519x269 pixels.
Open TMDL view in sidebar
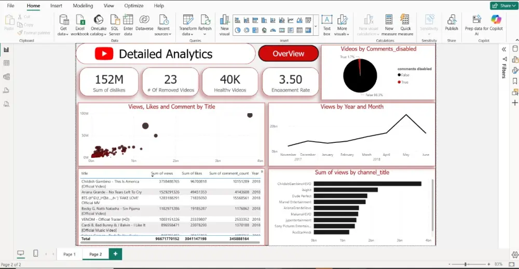pyautogui.click(x=6, y=104)
